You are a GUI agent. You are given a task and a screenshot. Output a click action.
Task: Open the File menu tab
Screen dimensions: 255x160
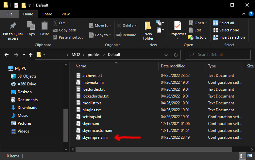click(x=9, y=14)
